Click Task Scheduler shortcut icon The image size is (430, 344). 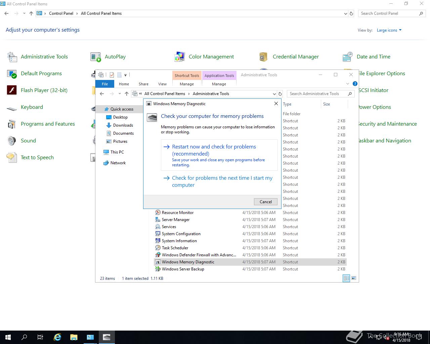(x=158, y=248)
